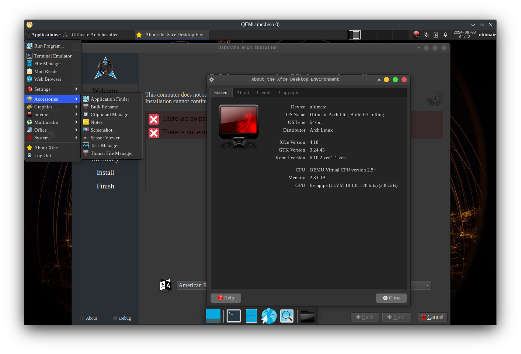Click Close button in About Xfce dialog
521x354 pixels.
tap(391, 298)
